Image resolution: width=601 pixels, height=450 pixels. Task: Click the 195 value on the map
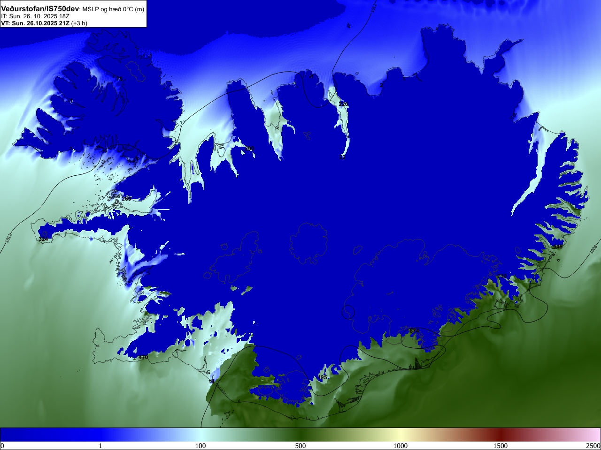[322, 377]
